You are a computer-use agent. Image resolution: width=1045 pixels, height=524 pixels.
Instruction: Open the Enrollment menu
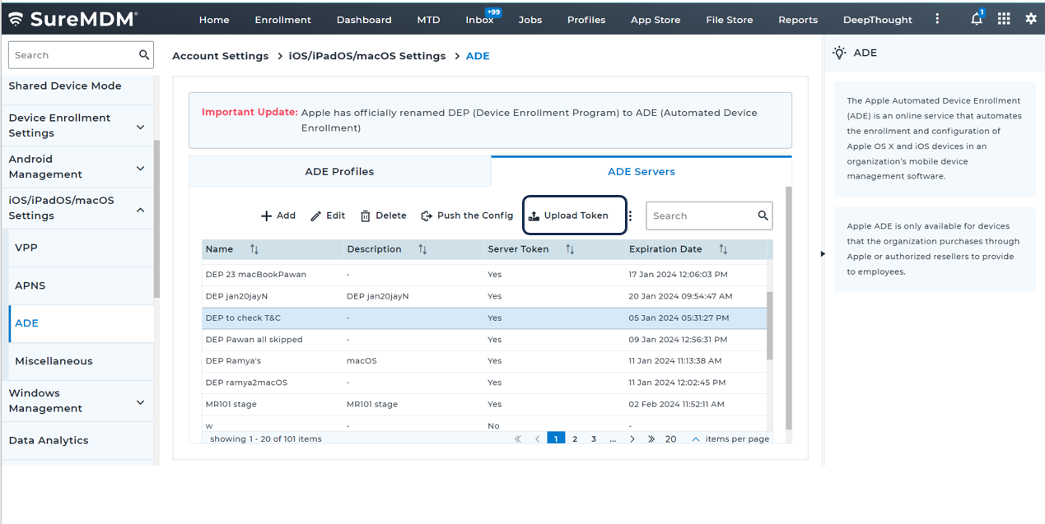[x=282, y=20]
